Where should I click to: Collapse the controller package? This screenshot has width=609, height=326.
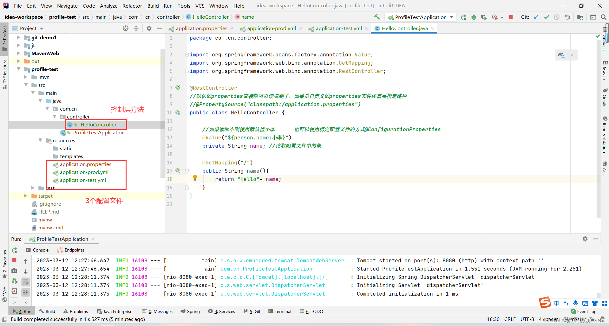tap(55, 117)
